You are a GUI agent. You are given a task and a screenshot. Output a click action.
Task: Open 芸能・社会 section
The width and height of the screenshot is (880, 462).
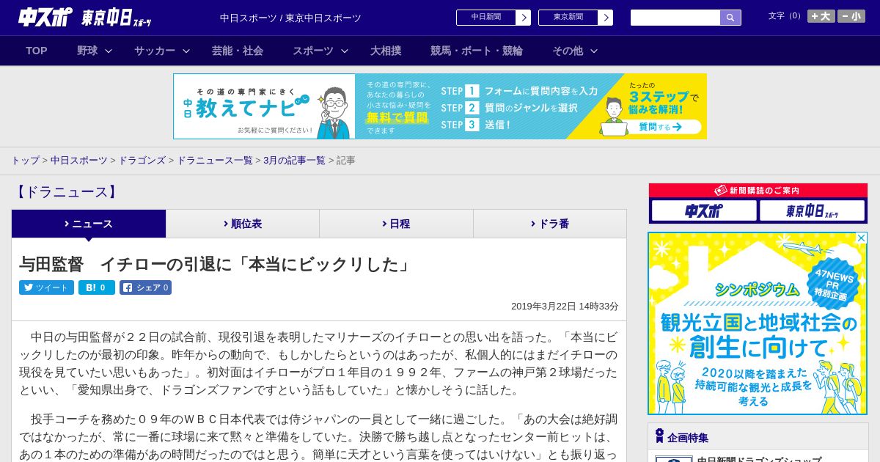pyautogui.click(x=238, y=51)
